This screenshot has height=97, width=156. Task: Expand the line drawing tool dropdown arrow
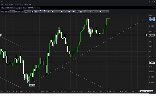[x=88, y=12]
